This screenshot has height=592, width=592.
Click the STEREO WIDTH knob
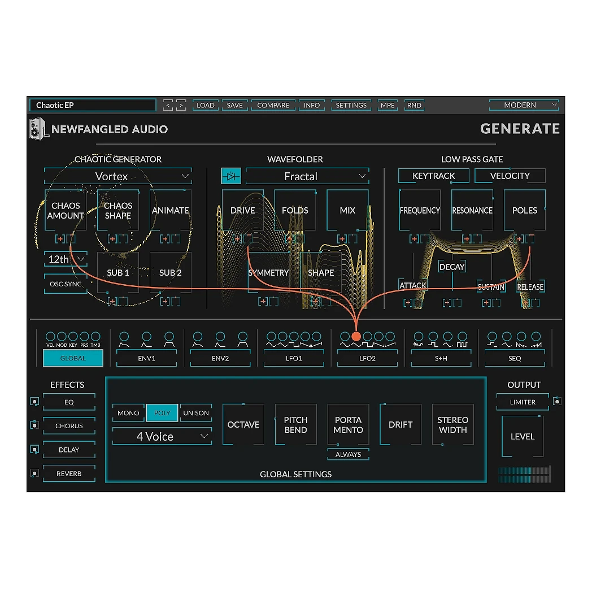point(452,425)
